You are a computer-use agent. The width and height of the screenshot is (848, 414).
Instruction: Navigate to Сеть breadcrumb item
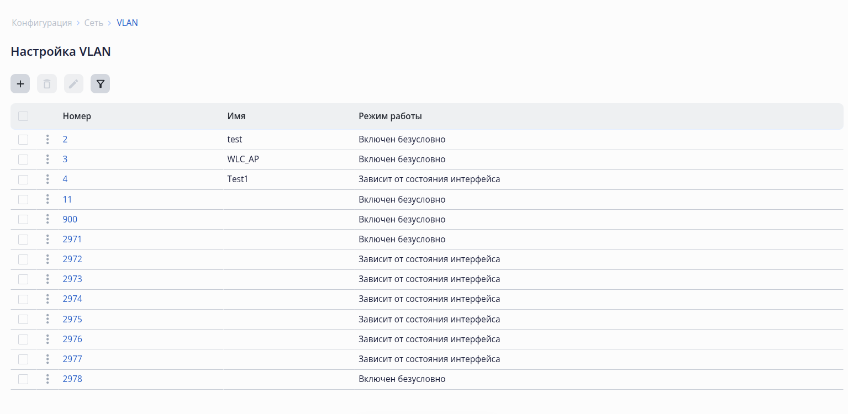click(x=93, y=23)
